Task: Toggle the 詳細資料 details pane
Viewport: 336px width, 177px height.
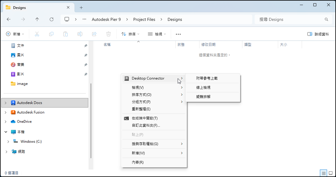Action: point(318,34)
